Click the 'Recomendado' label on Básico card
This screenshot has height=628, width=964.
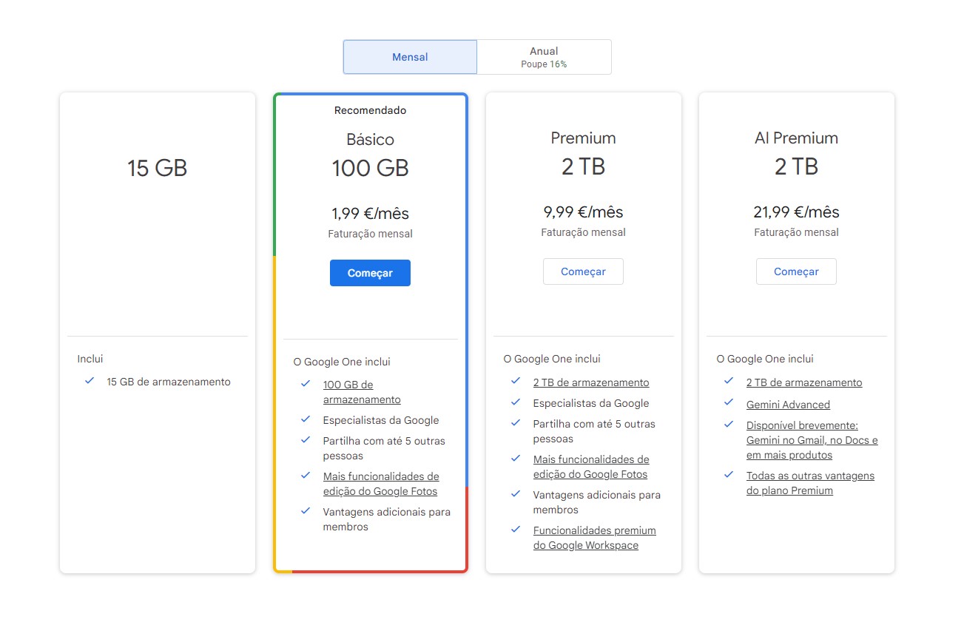pyautogui.click(x=370, y=110)
